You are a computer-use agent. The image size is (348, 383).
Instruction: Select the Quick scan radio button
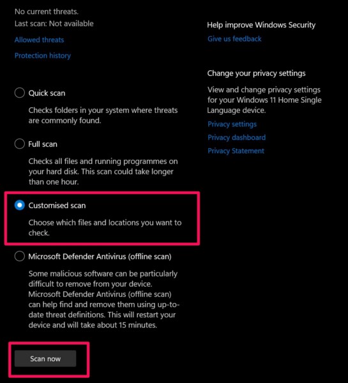[20, 93]
